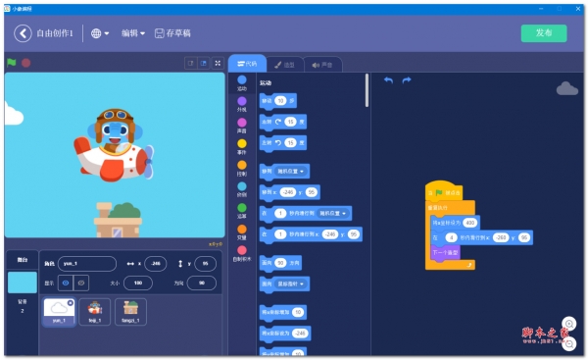
Task: Click the 4 seconds value in workspace glide block
Action: point(451,237)
